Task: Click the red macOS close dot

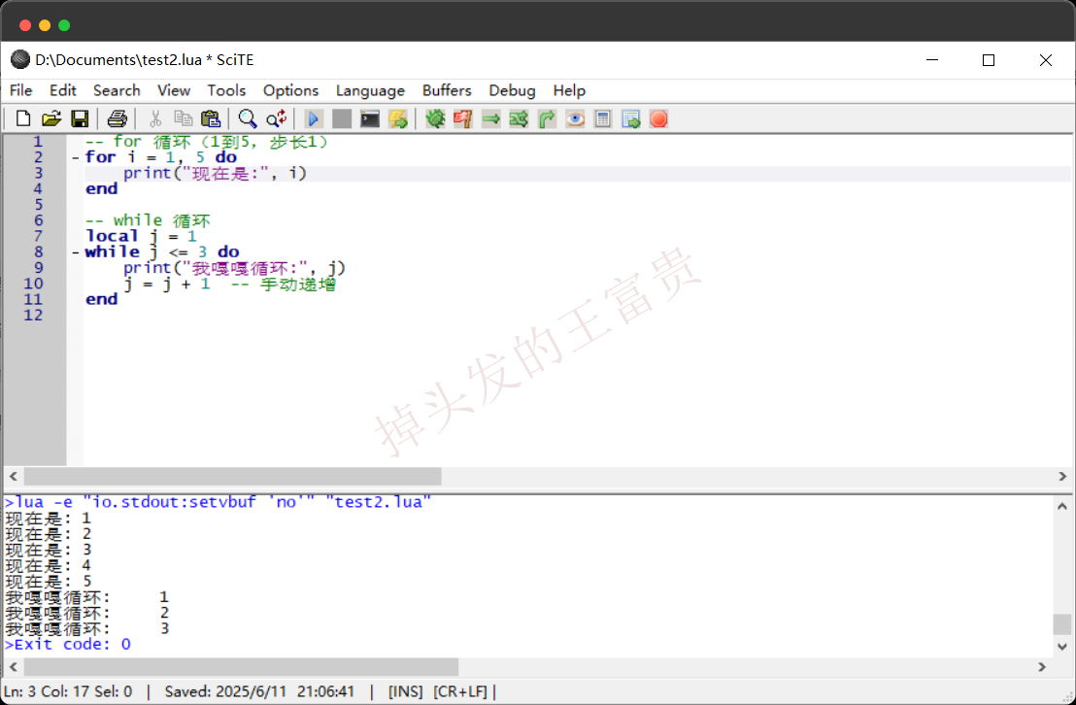Action: 25,25
